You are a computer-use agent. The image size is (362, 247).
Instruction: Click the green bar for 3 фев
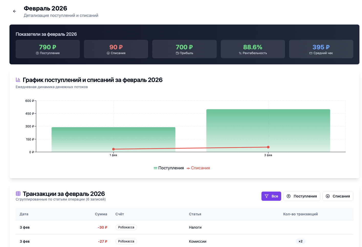pos(268,131)
